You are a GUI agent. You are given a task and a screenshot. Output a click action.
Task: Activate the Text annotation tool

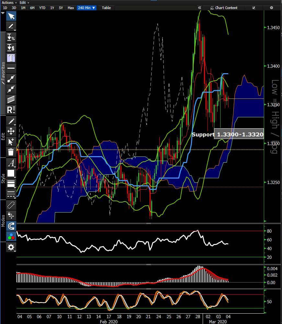coord(11,58)
